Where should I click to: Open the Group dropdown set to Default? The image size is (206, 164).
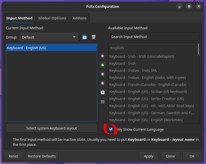pyautogui.click(x=49, y=37)
